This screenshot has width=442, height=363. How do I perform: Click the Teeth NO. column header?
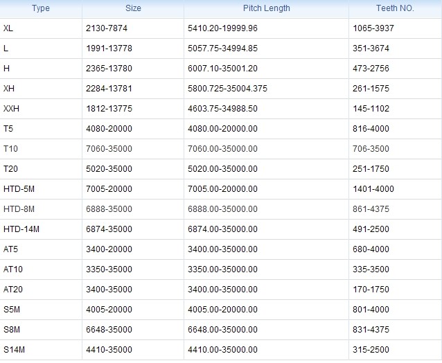click(395, 8)
